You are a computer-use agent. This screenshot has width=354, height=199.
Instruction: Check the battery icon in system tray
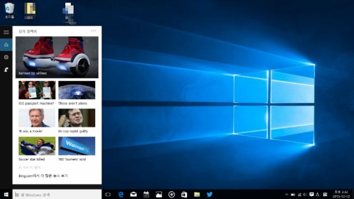coord(293,195)
